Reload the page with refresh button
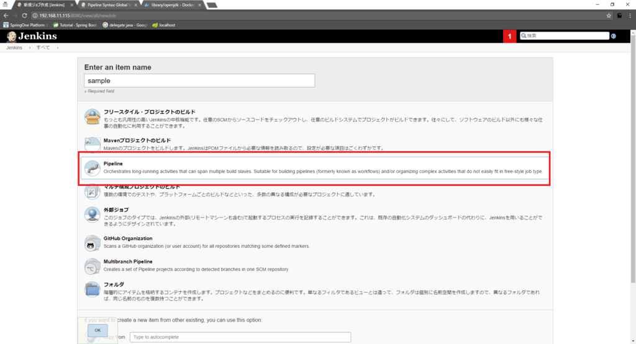Image resolution: width=636 pixels, height=344 pixels. pos(24,15)
